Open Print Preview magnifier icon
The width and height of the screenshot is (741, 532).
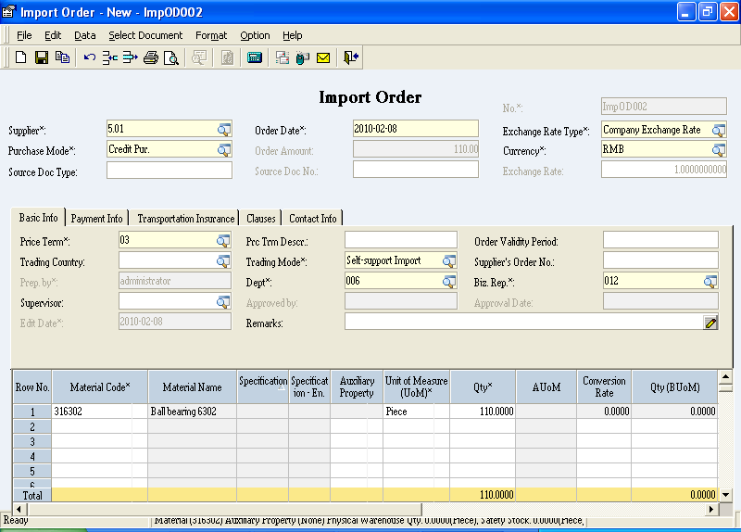coord(171,57)
